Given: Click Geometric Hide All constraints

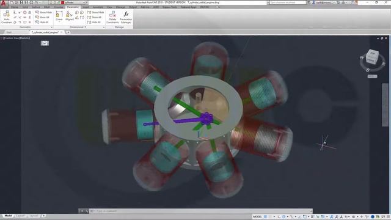Looking at the screenshot, I should 42,22.
